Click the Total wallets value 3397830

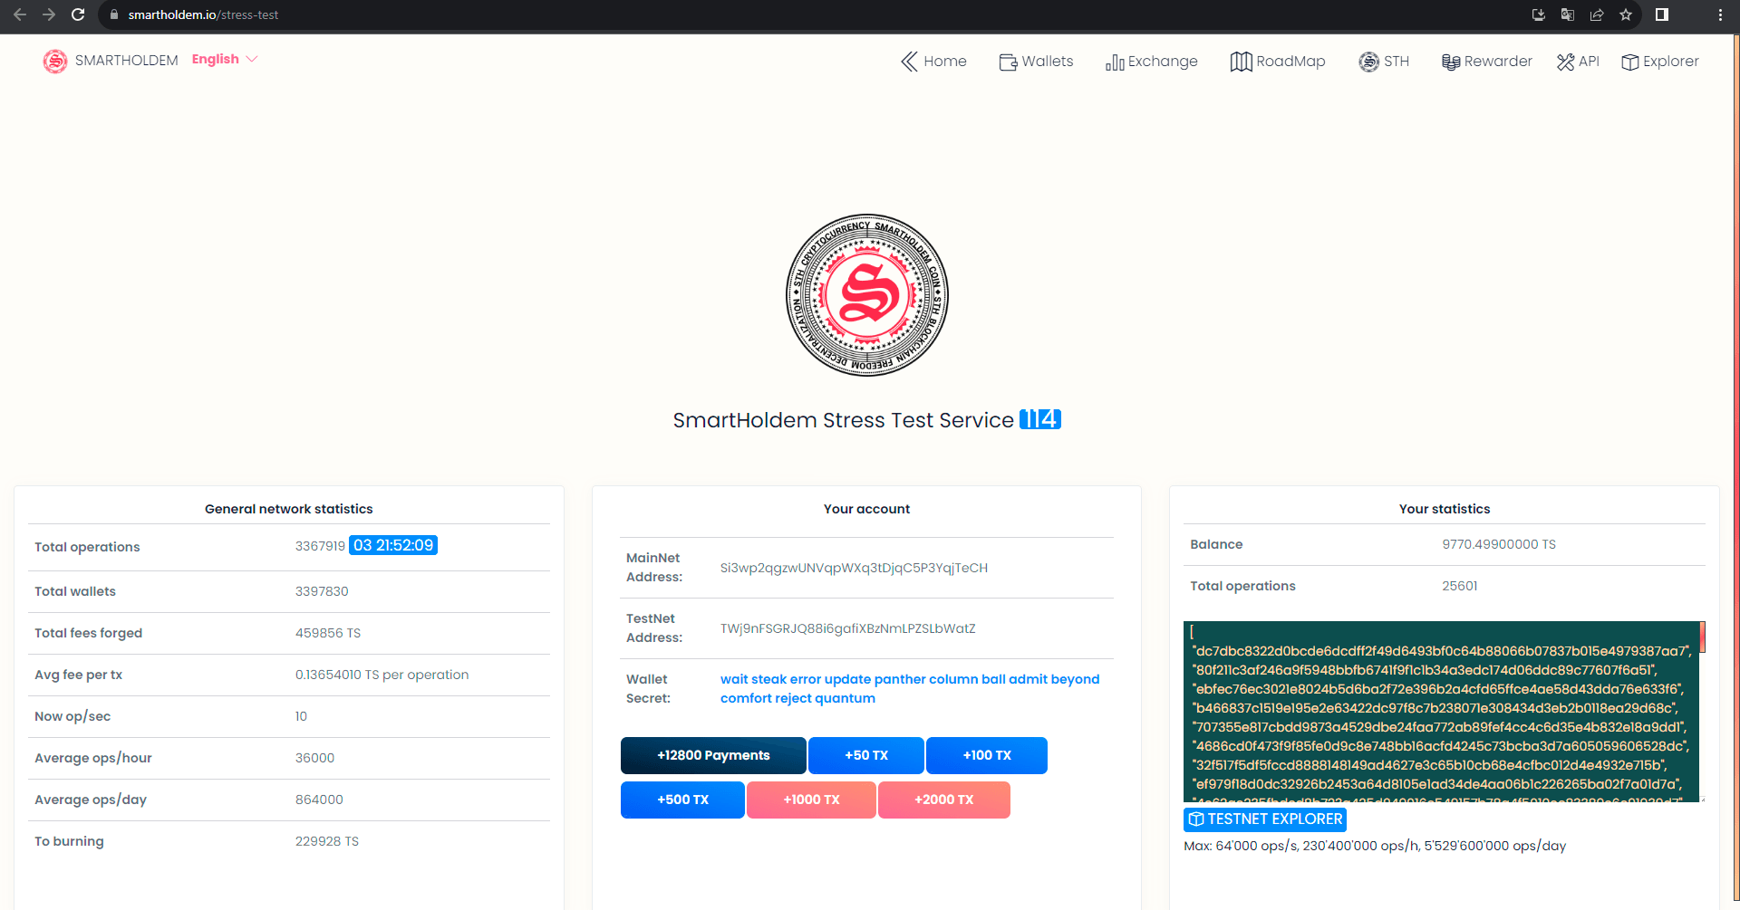click(322, 591)
